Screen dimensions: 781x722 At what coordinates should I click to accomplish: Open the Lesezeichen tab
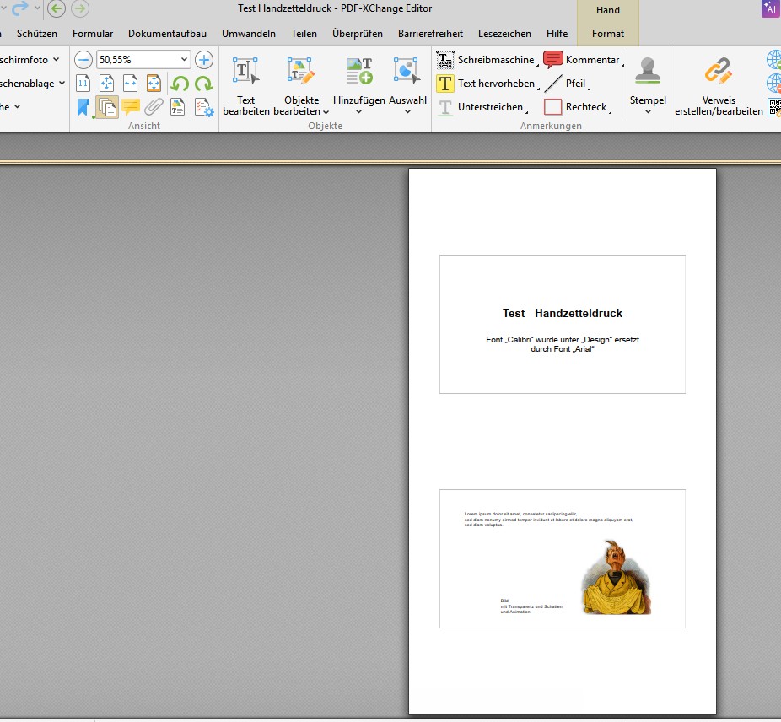[504, 34]
